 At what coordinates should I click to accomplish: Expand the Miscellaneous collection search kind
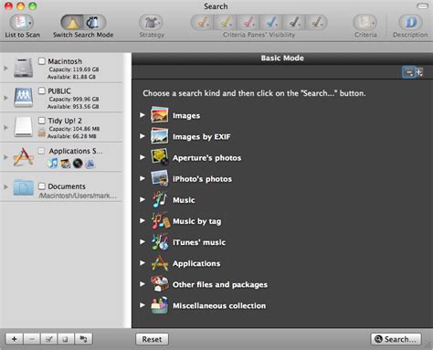[x=143, y=305]
